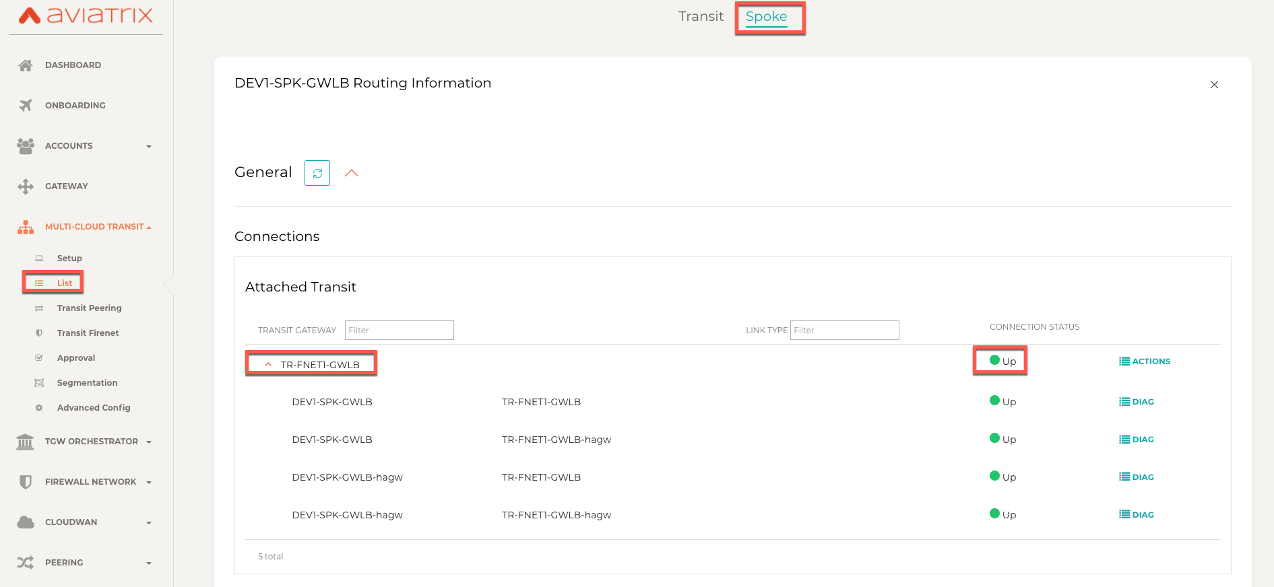Click the Aviatrix logo
This screenshot has height=587, width=1274.
(x=86, y=15)
